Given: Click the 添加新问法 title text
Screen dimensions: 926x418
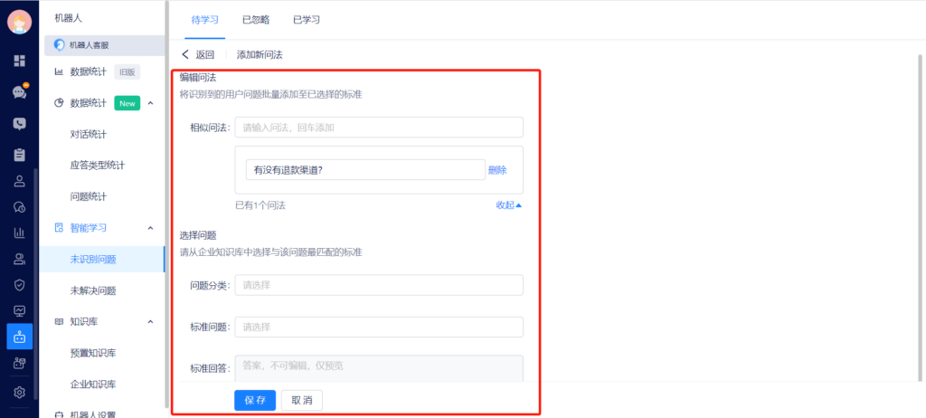Looking at the screenshot, I should tap(260, 55).
